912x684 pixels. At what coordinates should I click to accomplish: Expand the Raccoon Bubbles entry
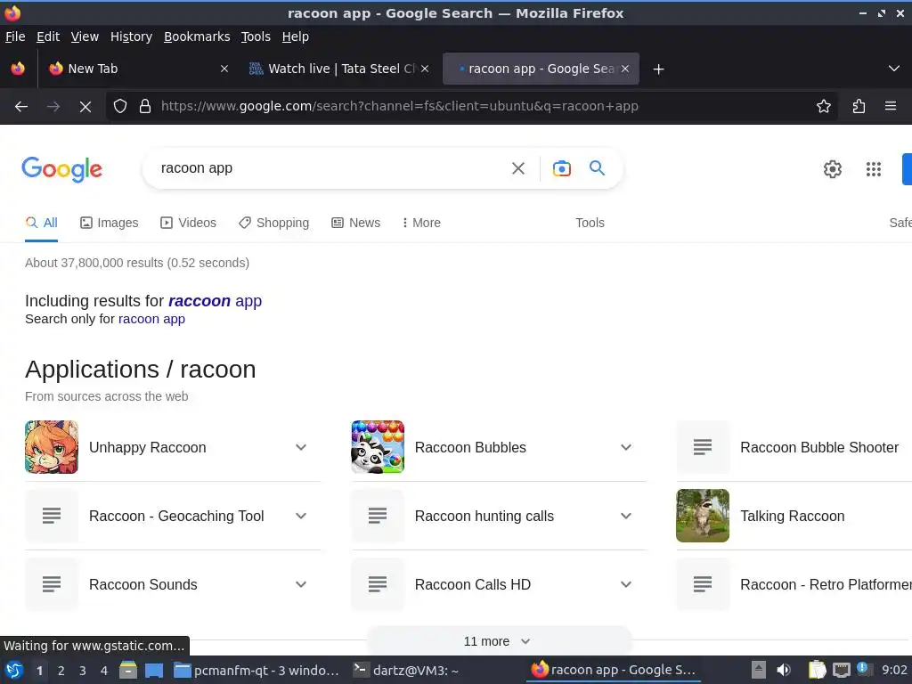coord(626,447)
